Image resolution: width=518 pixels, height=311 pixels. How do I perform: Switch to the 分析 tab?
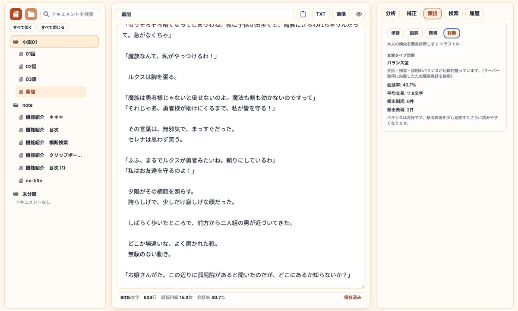(x=391, y=13)
